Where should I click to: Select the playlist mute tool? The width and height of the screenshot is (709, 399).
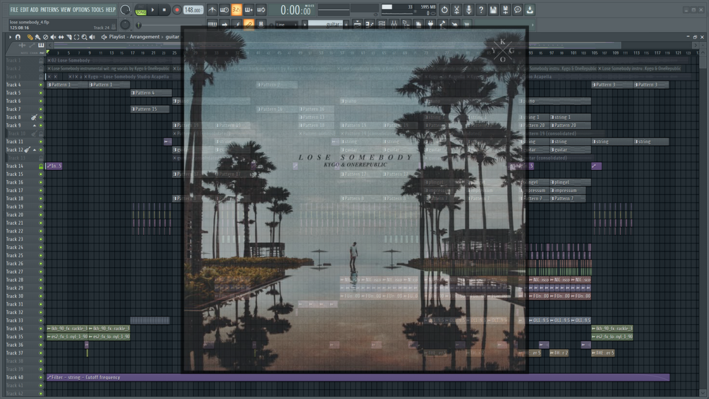(x=53, y=37)
